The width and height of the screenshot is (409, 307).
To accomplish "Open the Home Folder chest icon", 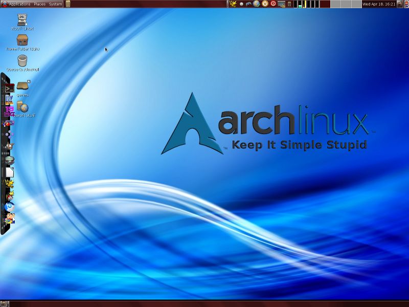I will coord(22,40).
